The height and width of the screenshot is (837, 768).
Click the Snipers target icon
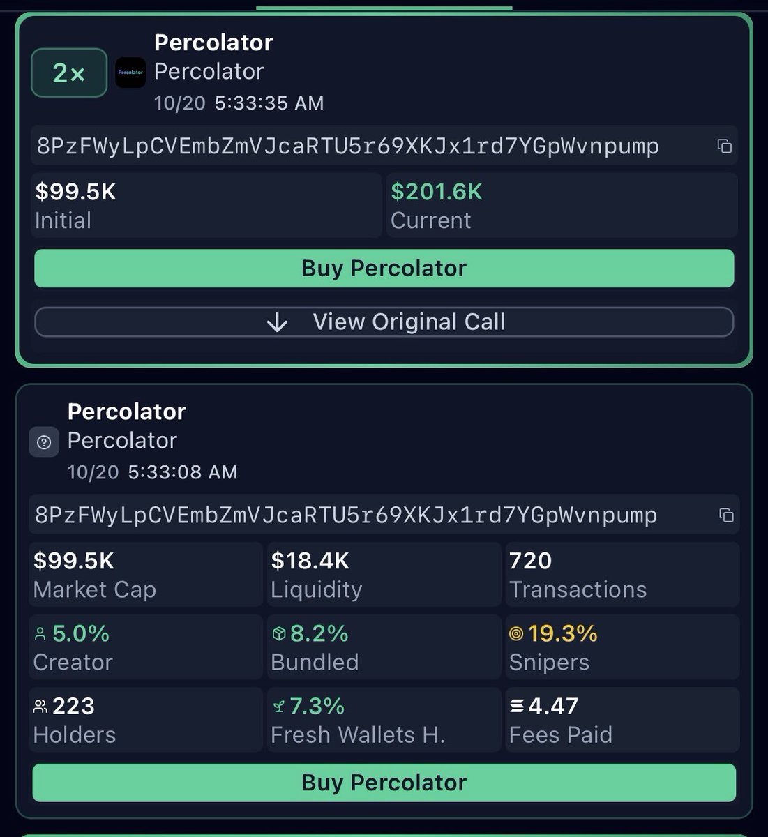[x=516, y=634]
